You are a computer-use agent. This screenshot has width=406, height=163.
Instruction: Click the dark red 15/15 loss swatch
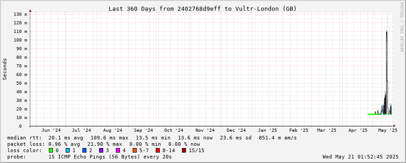coord(184,150)
